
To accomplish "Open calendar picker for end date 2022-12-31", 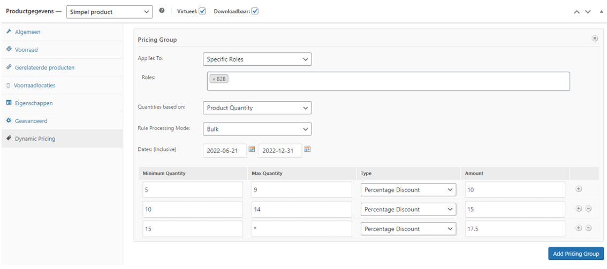I will [307, 149].
